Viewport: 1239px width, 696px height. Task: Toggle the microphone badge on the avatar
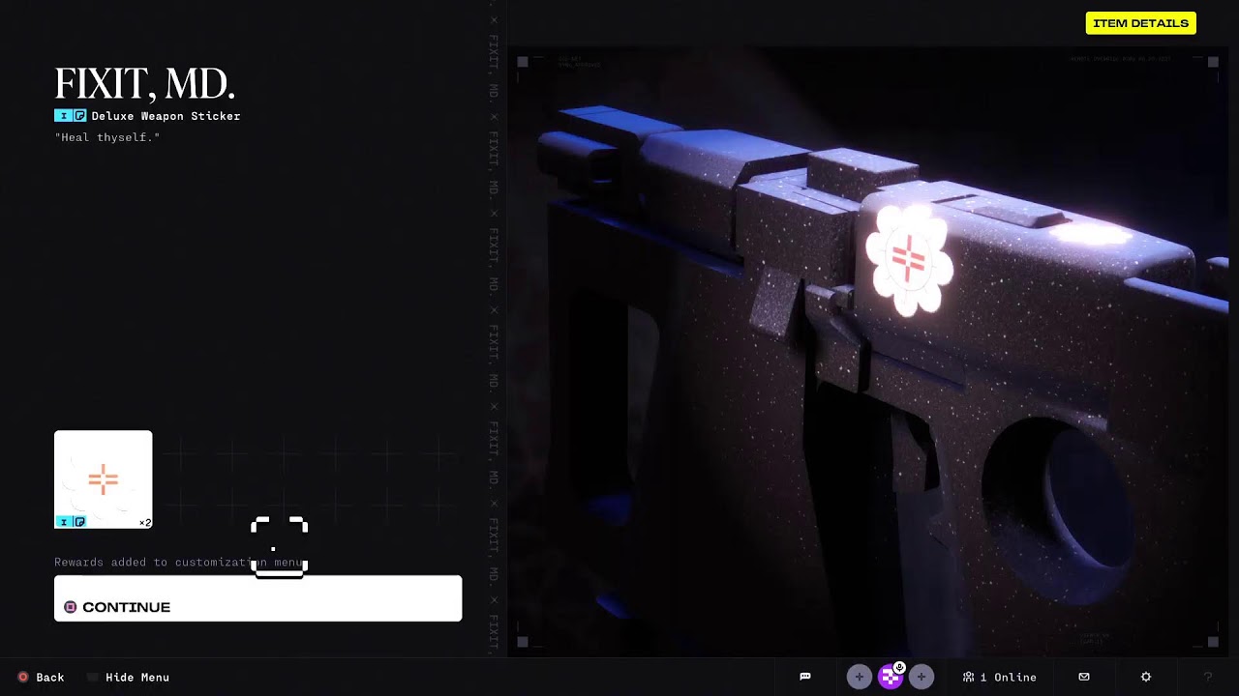(x=899, y=667)
